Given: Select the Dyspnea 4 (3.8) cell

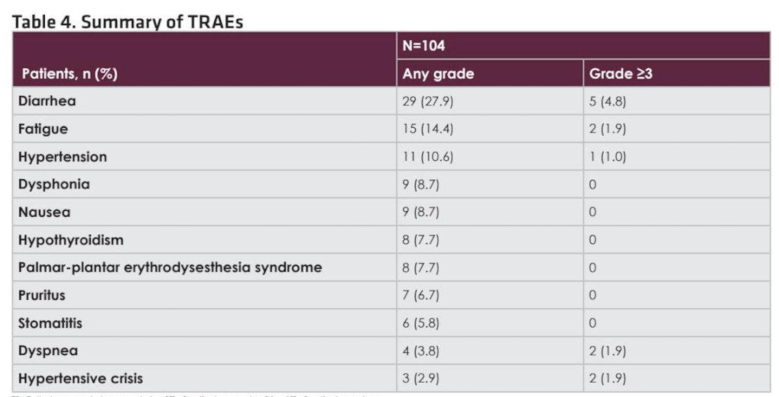Looking at the screenshot, I should click(421, 351).
